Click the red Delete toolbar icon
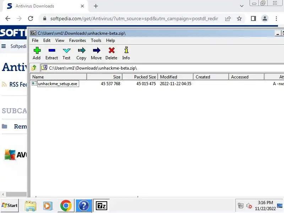The image size is (284, 213). (111, 50)
